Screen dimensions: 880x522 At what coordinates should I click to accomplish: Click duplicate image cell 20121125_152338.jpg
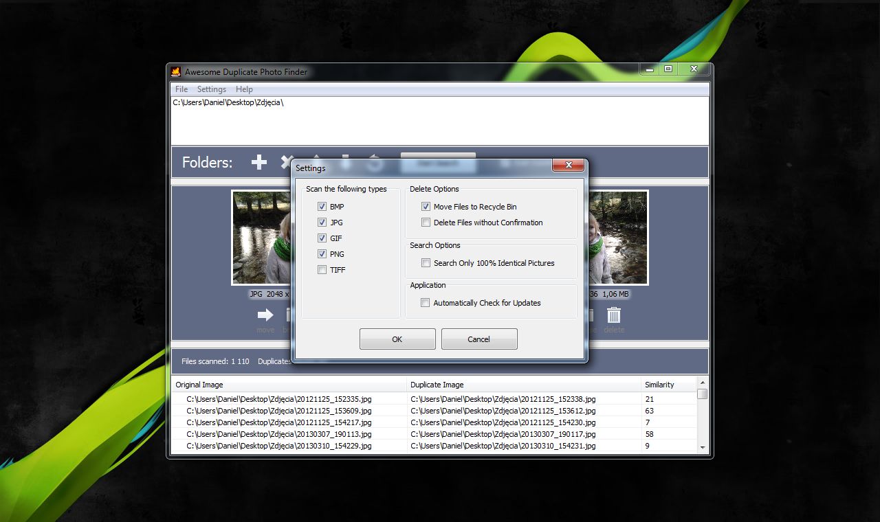coord(503,399)
